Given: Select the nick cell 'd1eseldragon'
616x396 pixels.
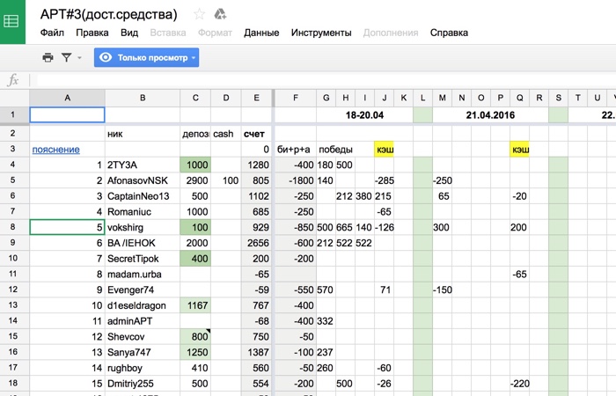Looking at the screenshot, I should [x=143, y=305].
